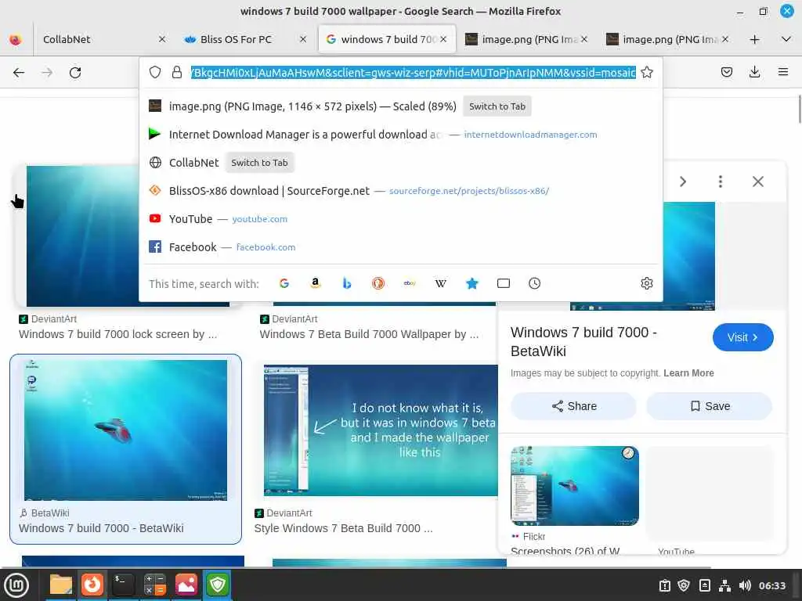Screen dimensions: 802x601
Task: Open the tracking protection shield icon
Action: pos(155,72)
